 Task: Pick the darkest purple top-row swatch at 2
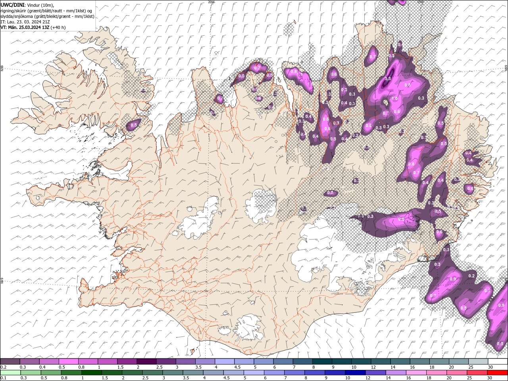146,362
